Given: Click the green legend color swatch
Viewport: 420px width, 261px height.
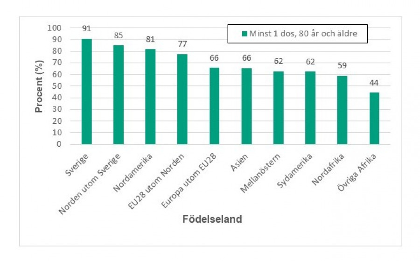Looking at the screenshot, I should [244, 34].
